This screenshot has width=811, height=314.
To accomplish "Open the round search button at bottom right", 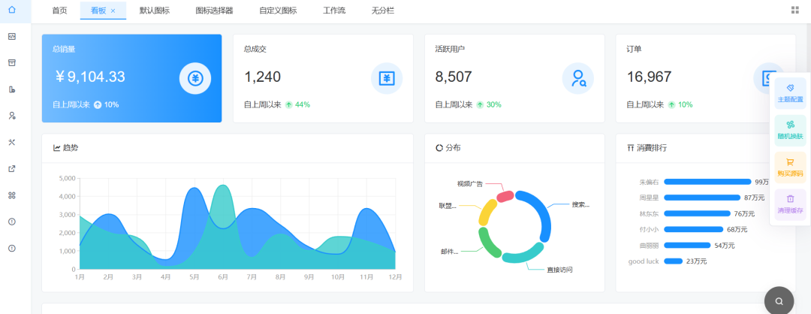I will 779,301.
